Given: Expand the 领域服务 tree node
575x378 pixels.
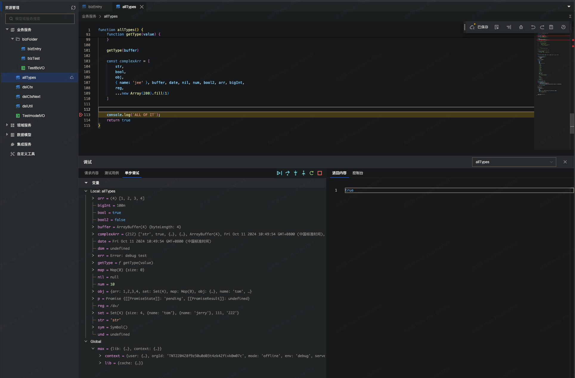Looking at the screenshot, I should coord(7,125).
